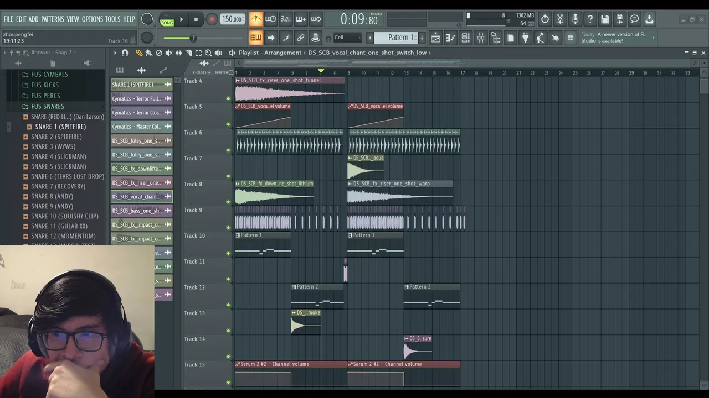The height and width of the screenshot is (398, 709).
Task: Click the shopping cart icon
Action: click(x=570, y=38)
